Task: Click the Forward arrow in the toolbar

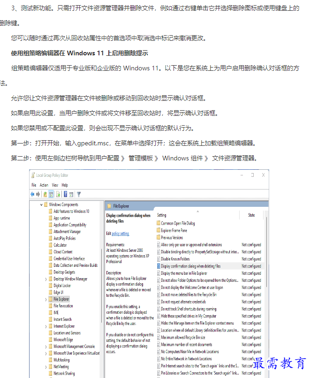Action: pos(38,194)
